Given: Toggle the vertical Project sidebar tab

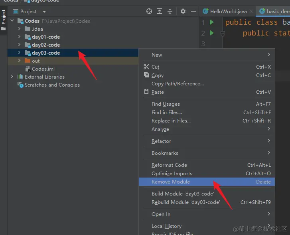Looking at the screenshot, I should click(x=4, y=20).
